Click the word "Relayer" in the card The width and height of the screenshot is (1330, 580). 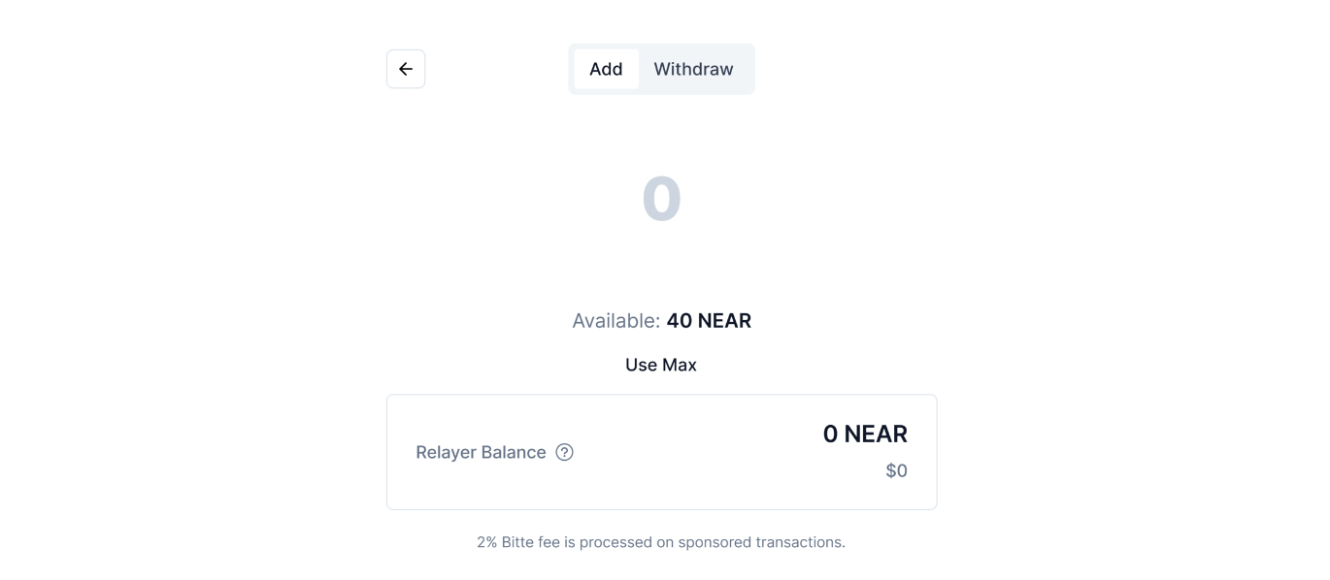click(x=446, y=452)
